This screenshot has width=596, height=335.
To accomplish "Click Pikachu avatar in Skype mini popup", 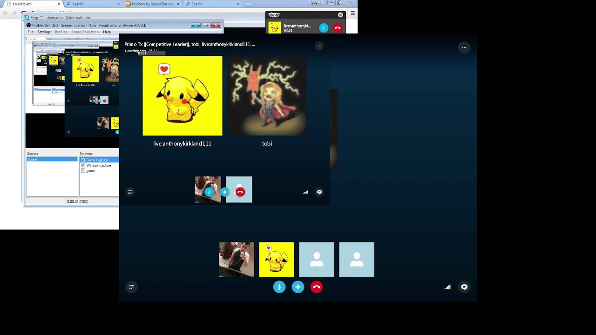I will 275,28.
